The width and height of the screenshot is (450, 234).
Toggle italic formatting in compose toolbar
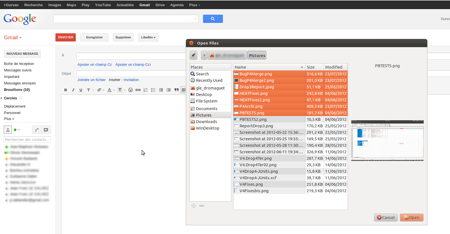tap(73, 90)
